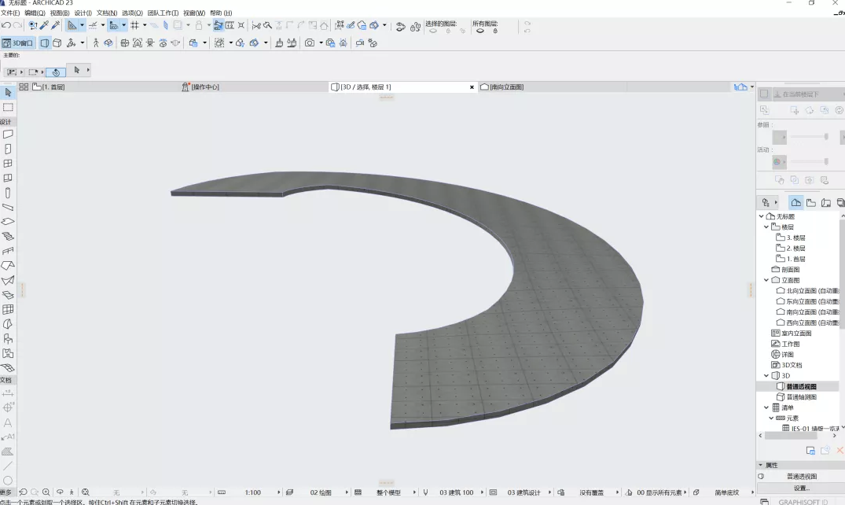Viewport: 845px width, 505px height.
Task: Click the scissors trim icon
Action: [256, 25]
